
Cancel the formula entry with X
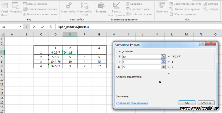click(x=34, y=27)
